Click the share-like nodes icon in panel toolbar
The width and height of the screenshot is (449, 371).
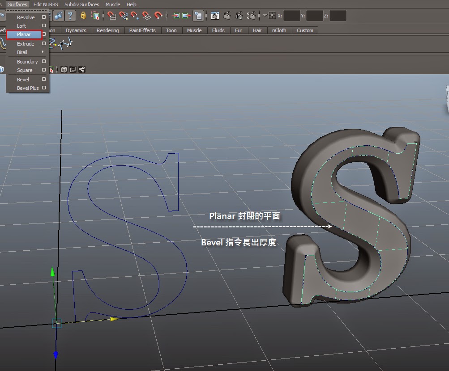point(82,69)
